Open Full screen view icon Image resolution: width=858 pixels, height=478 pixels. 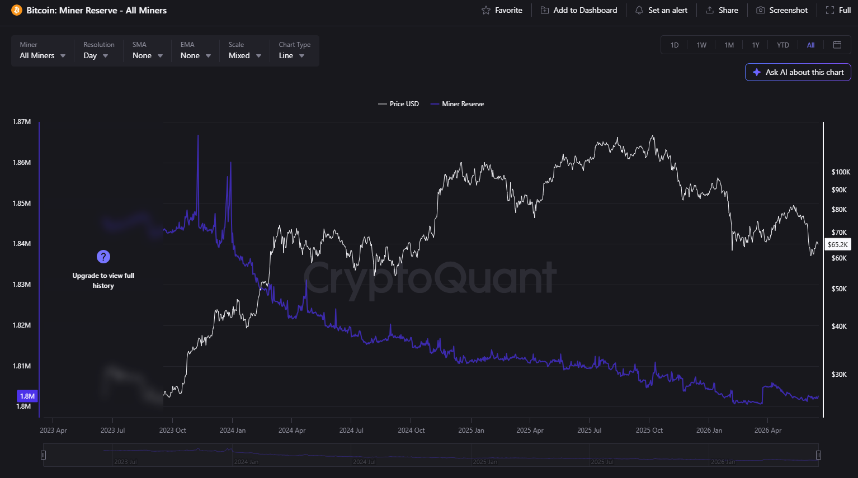[x=830, y=10]
